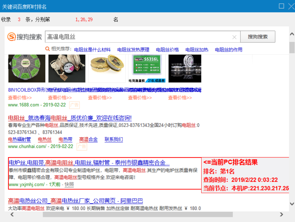The width and height of the screenshot is (295, 222).
Task: Open the 联系我们 sublink
Action: click(x=114, y=139)
